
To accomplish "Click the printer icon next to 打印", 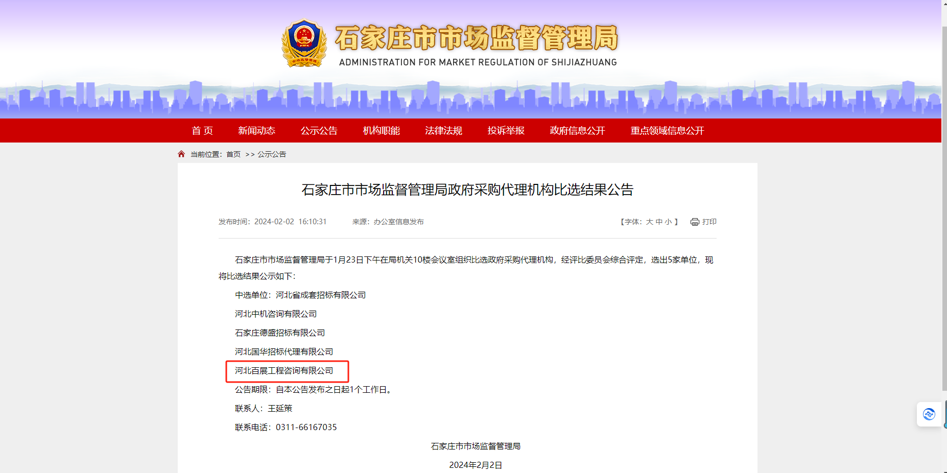I will (695, 222).
